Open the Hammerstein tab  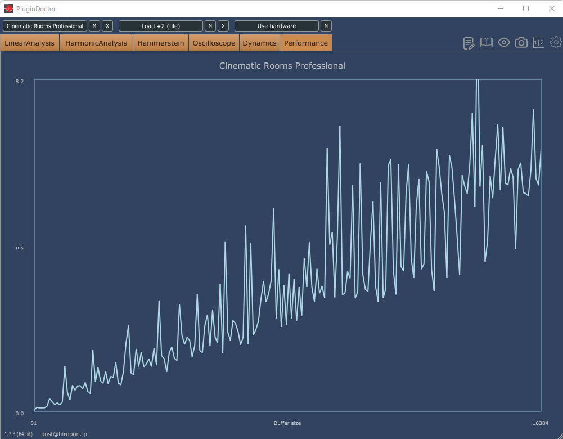pyautogui.click(x=160, y=43)
